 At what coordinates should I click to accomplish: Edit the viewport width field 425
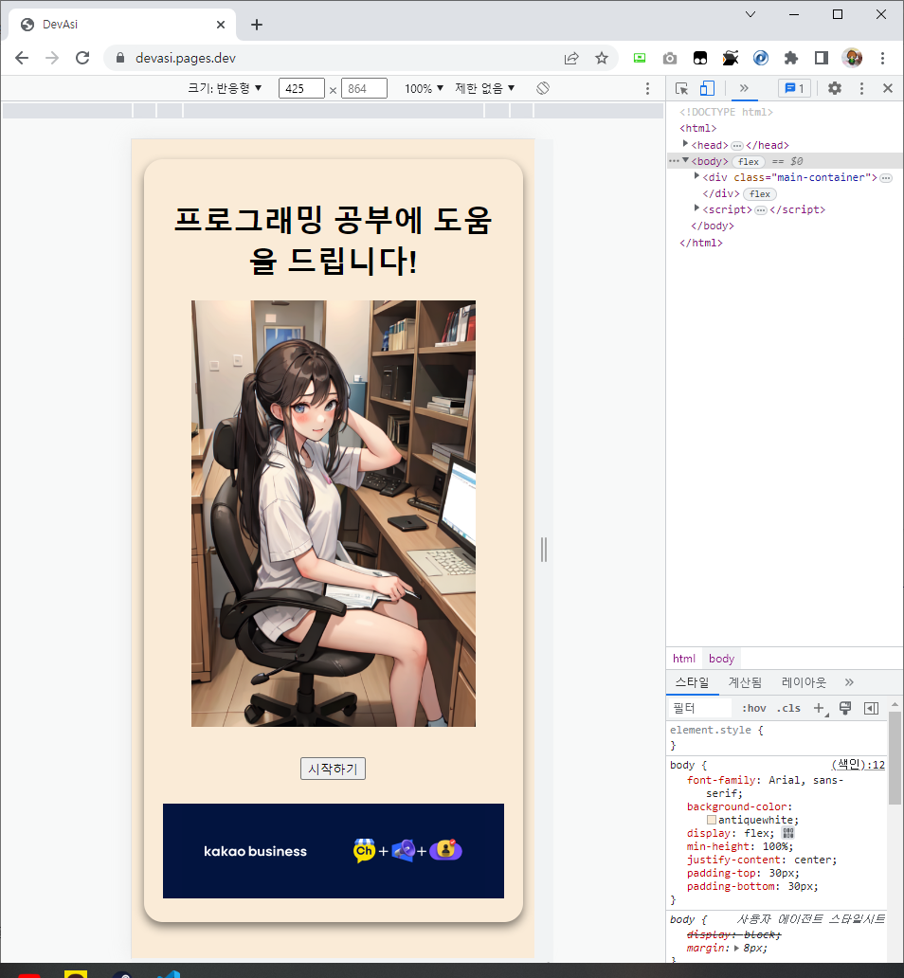(302, 88)
